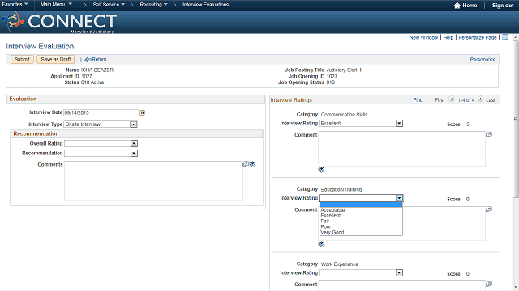Open the Interview Date calendar picker icon
The height and width of the screenshot is (291, 519).
click(143, 113)
